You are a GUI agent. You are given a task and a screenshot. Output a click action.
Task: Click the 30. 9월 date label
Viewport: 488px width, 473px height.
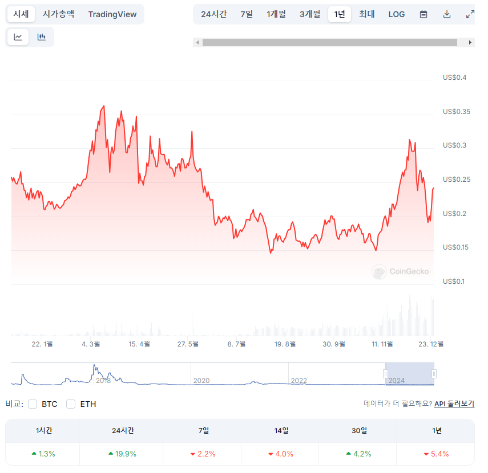(334, 344)
